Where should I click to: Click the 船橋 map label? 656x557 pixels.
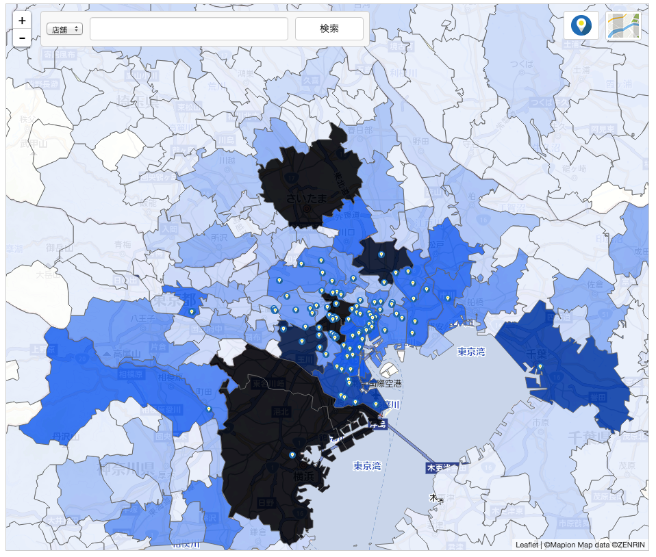[475, 302]
